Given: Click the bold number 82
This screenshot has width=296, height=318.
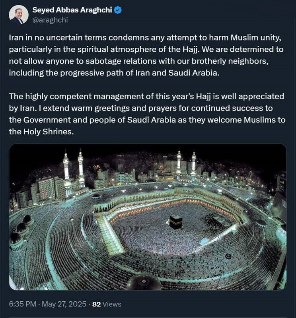Looking at the screenshot, I should [x=96, y=304].
